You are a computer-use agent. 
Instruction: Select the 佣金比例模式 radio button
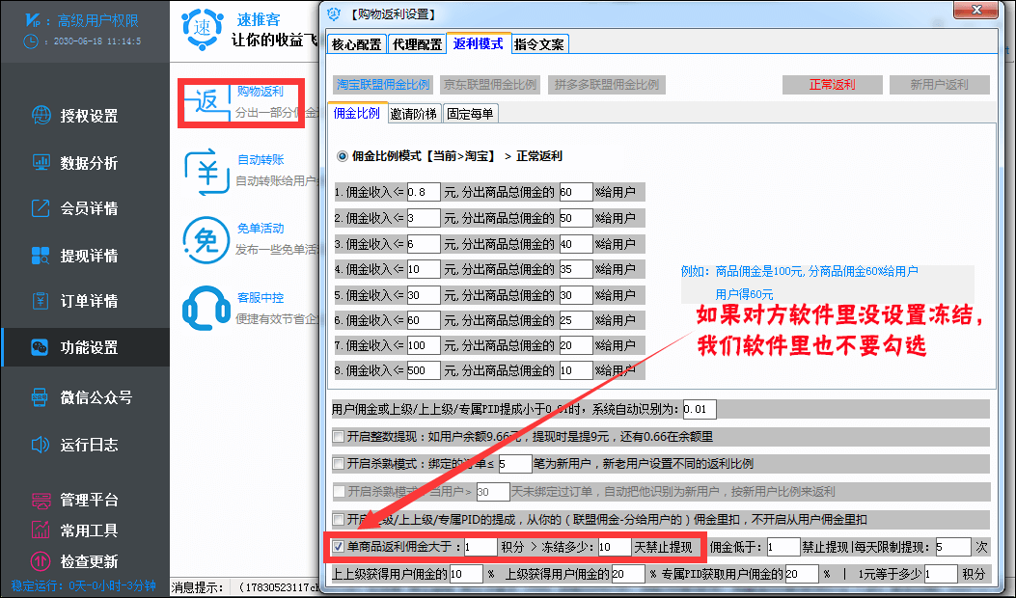click(343, 156)
